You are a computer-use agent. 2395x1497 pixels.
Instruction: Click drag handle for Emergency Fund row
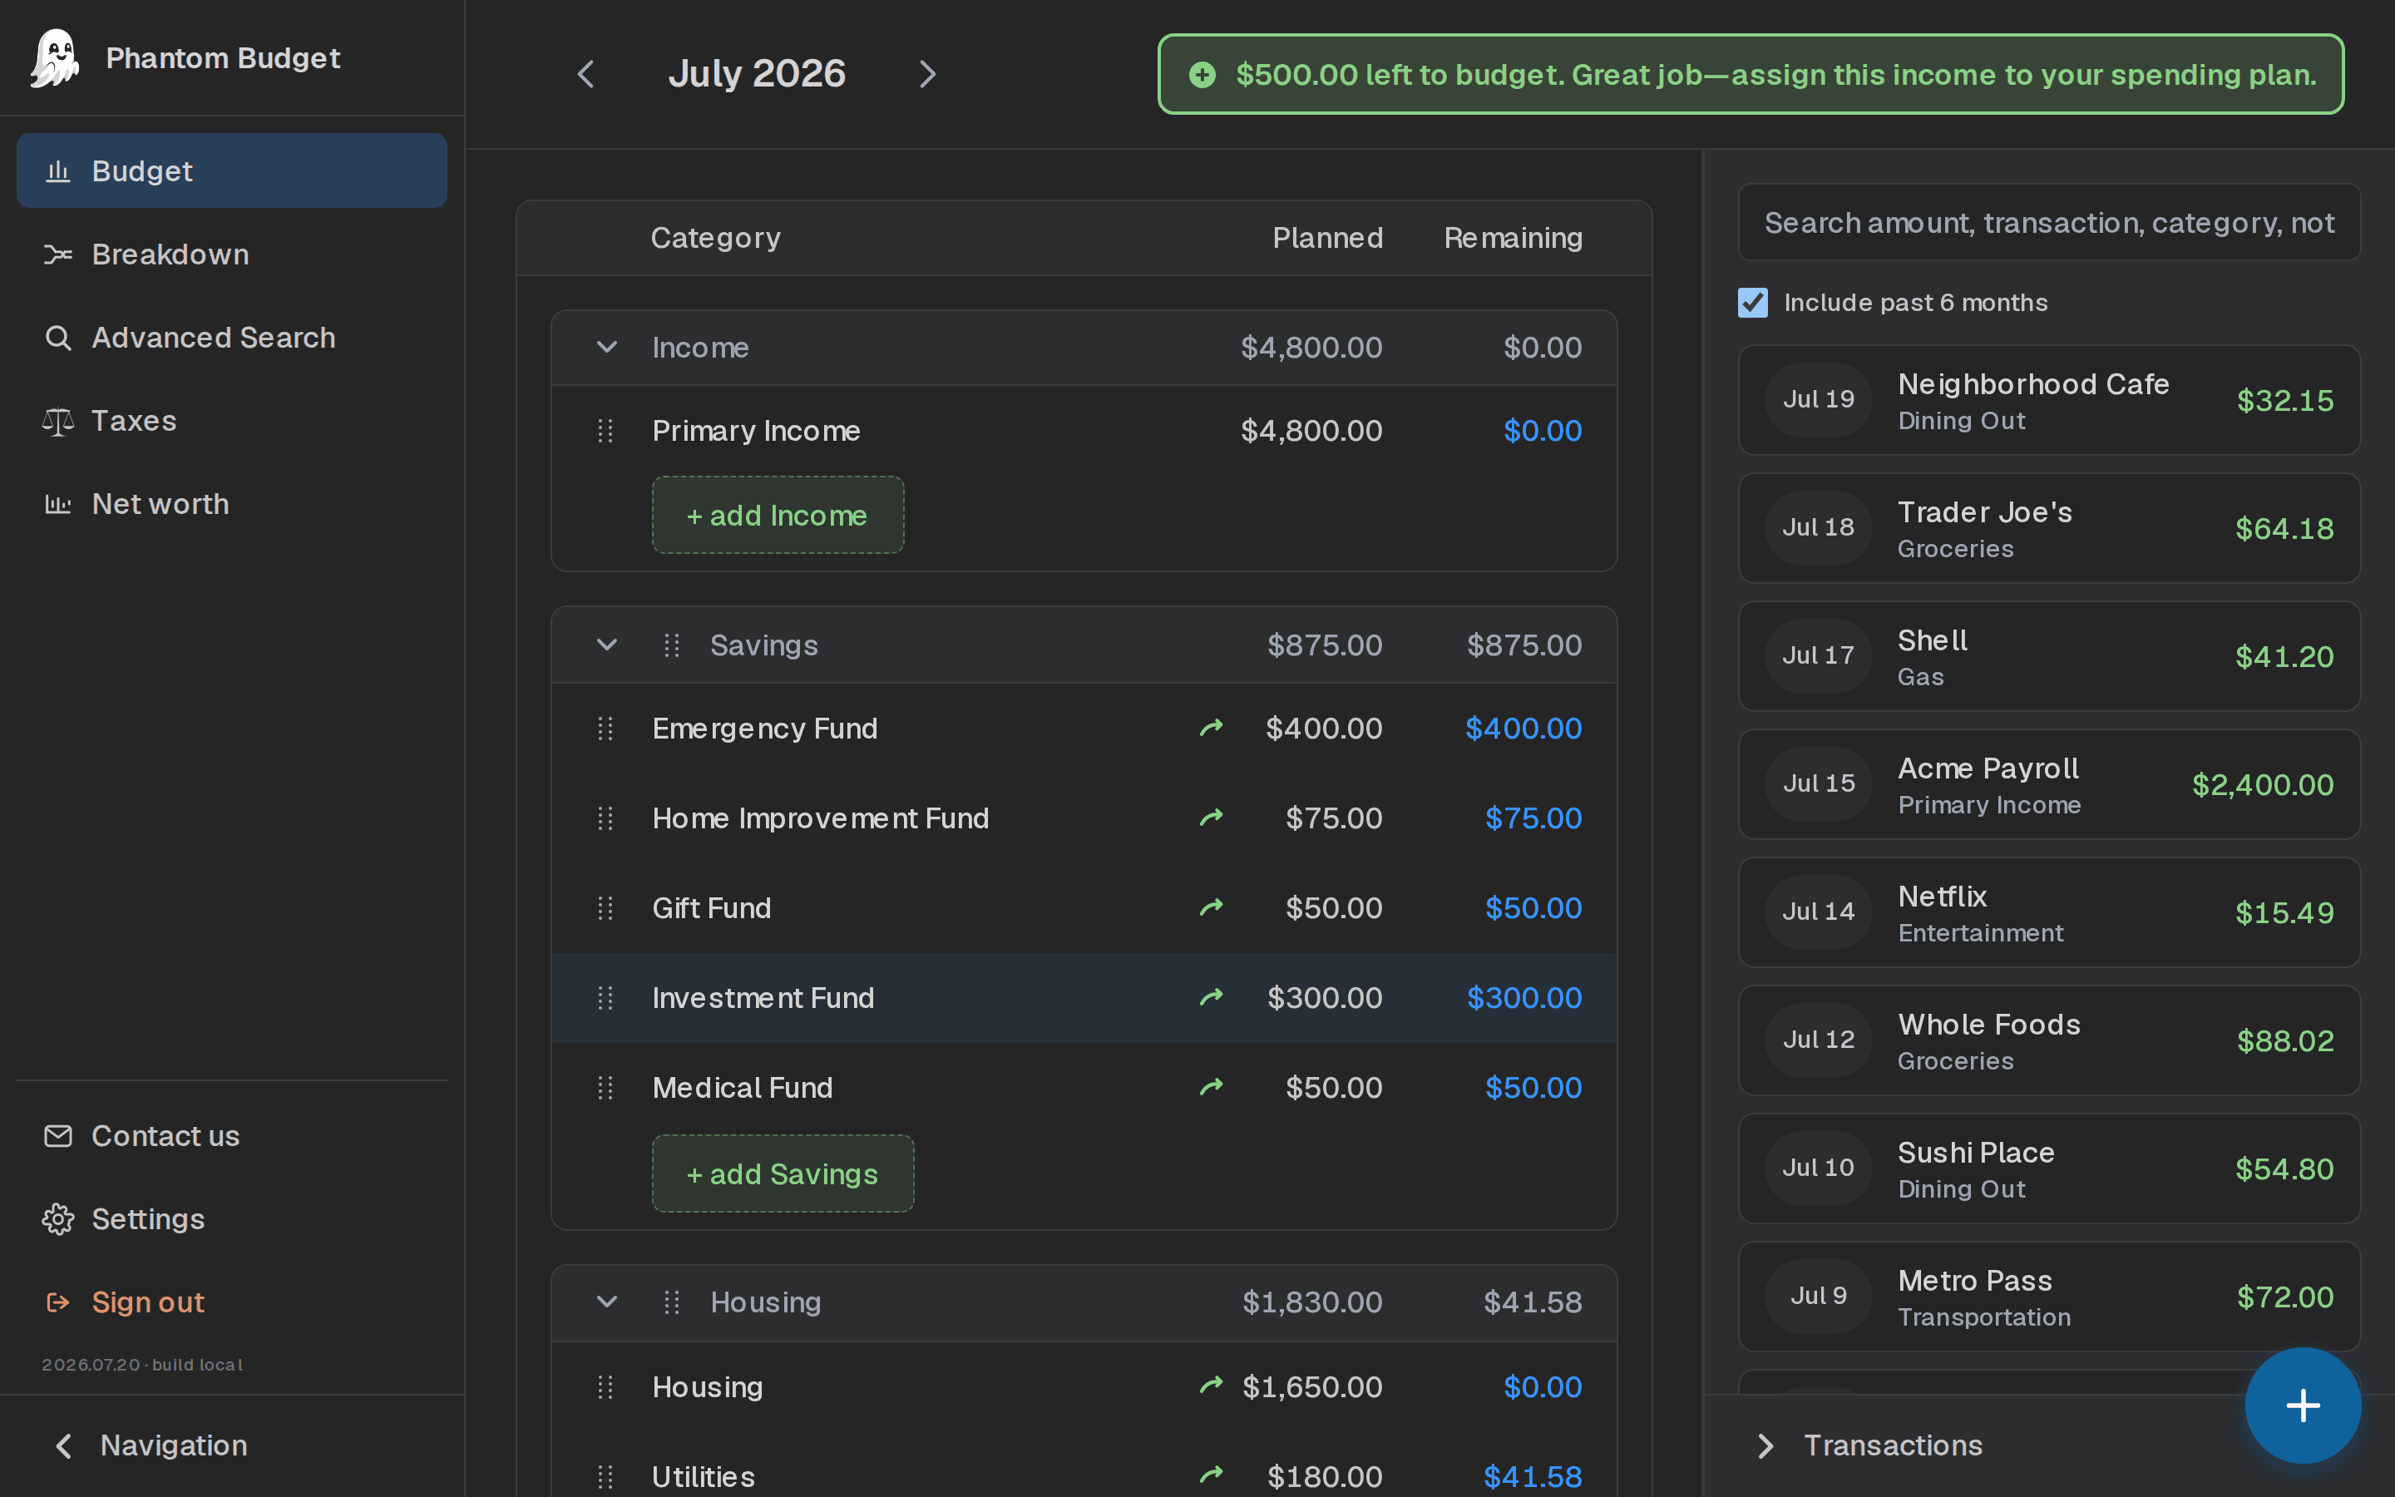point(605,729)
